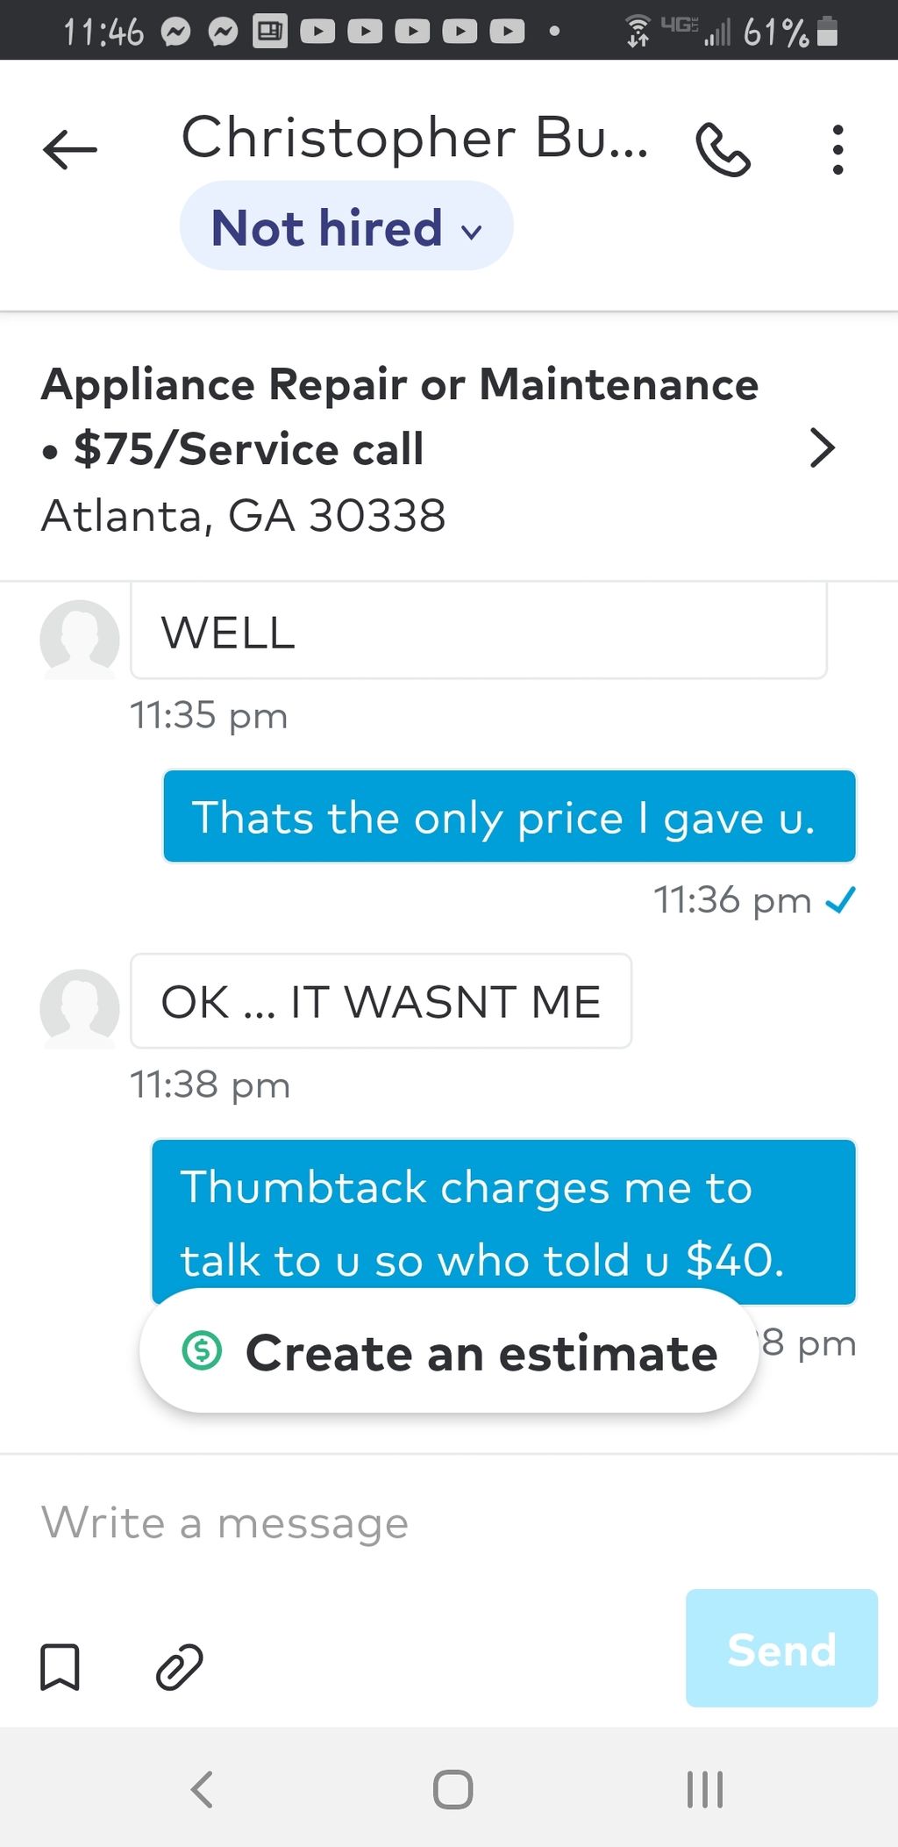Click the bookmark saved replies icon
The height and width of the screenshot is (1847, 898).
(61, 1666)
